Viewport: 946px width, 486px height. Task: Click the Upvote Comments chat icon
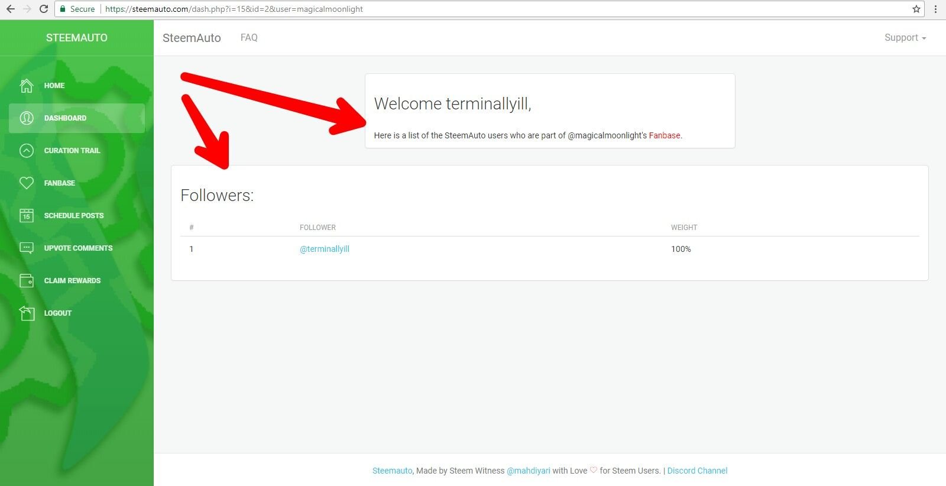point(27,248)
